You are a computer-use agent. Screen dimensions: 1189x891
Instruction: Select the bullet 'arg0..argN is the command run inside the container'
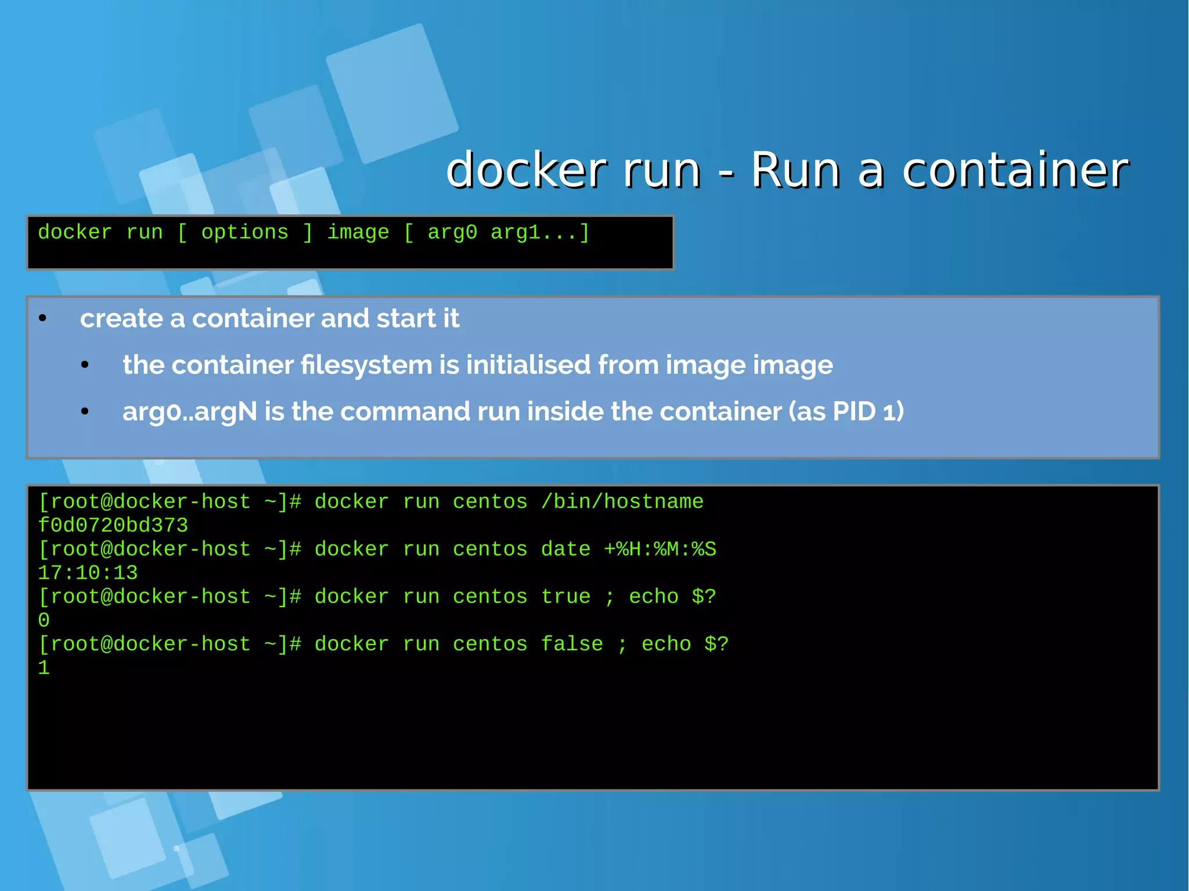coord(513,412)
